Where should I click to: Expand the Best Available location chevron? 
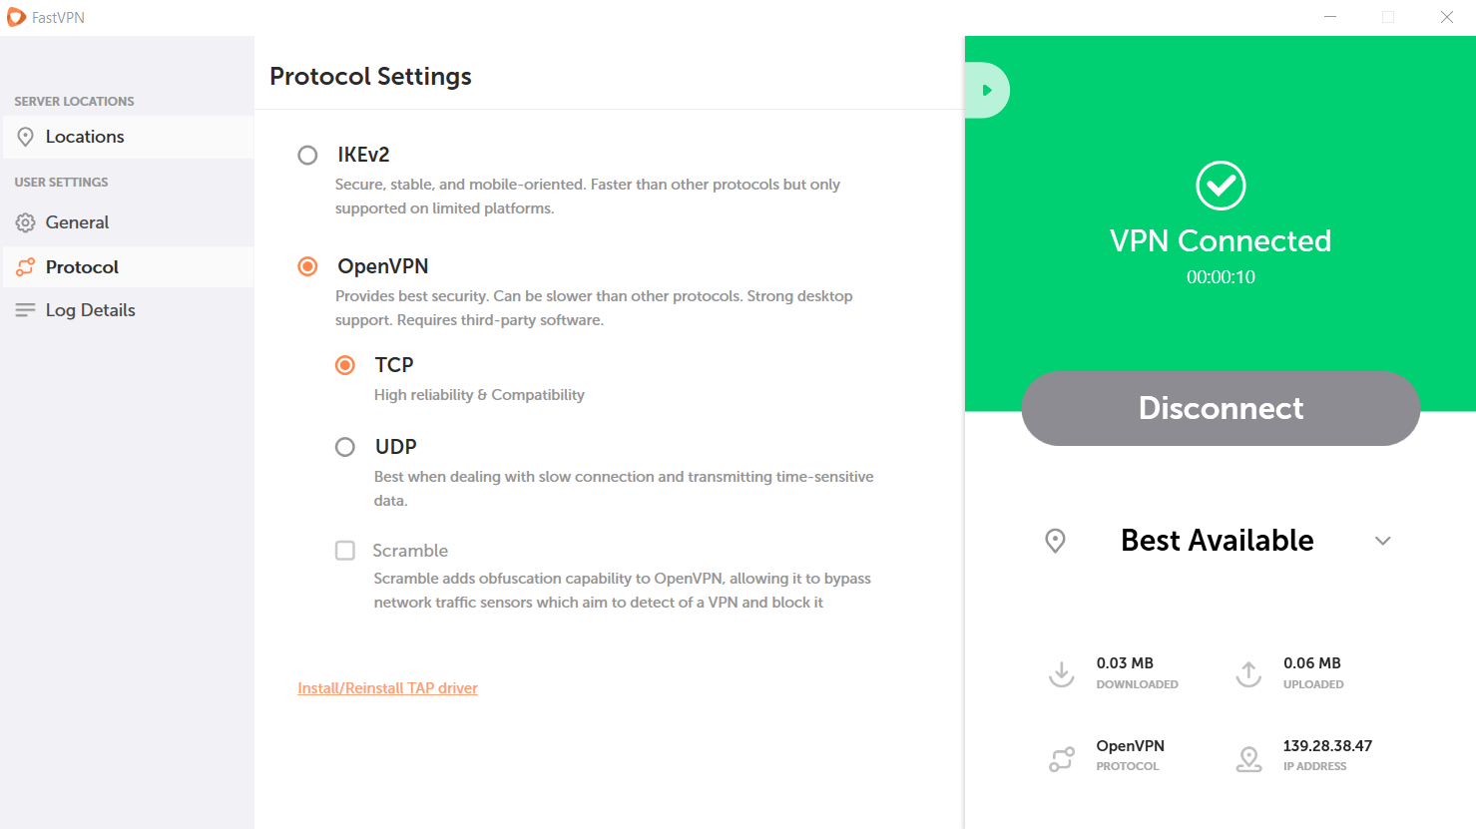pos(1382,541)
